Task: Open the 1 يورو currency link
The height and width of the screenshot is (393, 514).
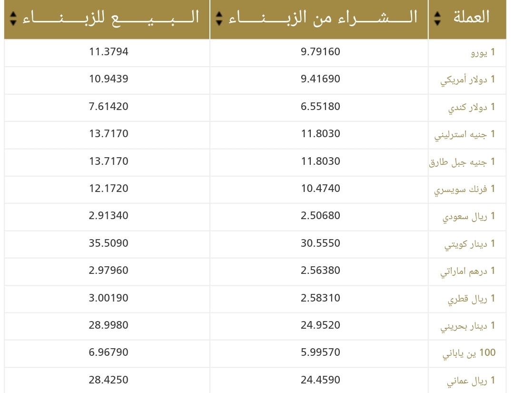Action: [483, 52]
